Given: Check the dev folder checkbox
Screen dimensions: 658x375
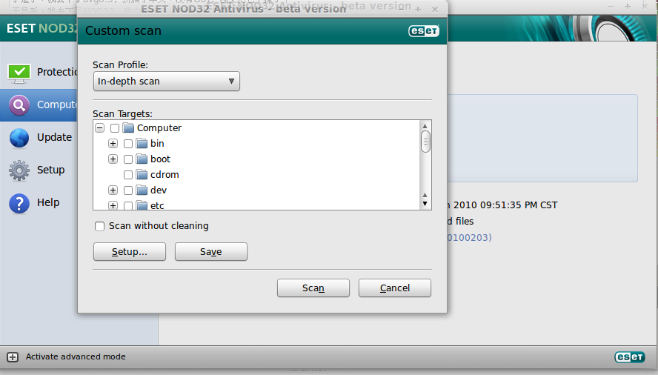Looking at the screenshot, I should (x=128, y=190).
